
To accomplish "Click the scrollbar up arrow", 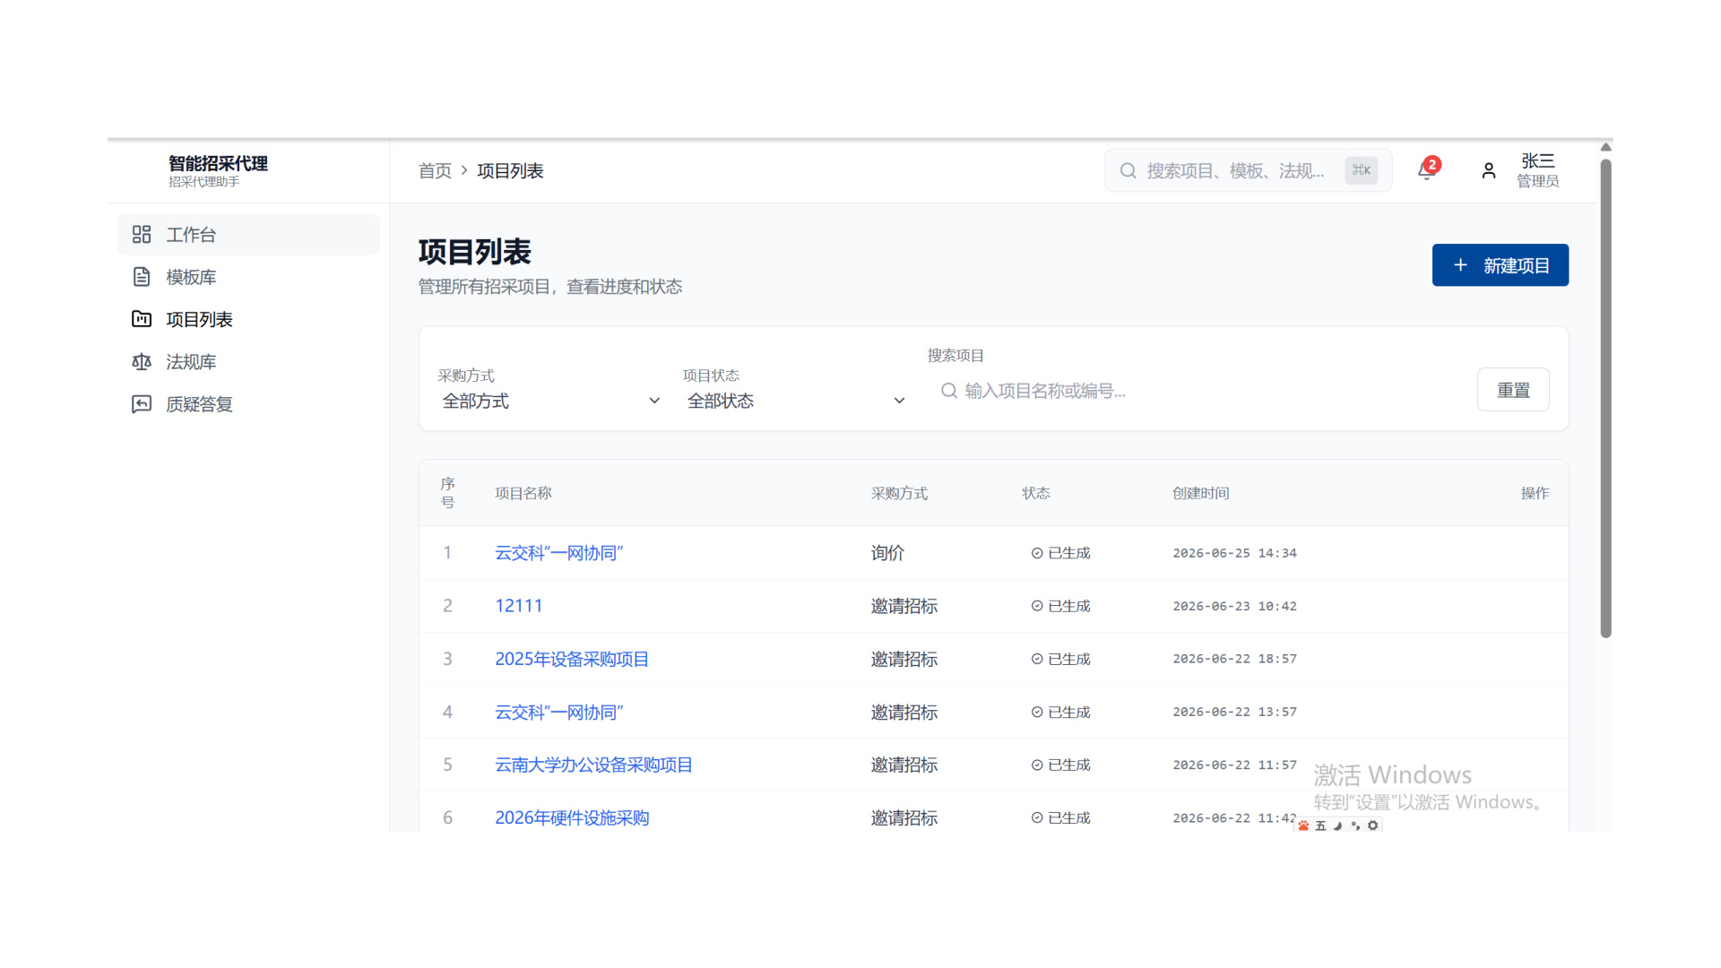I will pos(1605,148).
